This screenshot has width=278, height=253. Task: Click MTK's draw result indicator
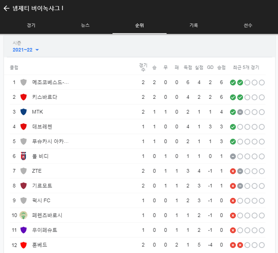[x=240, y=112]
